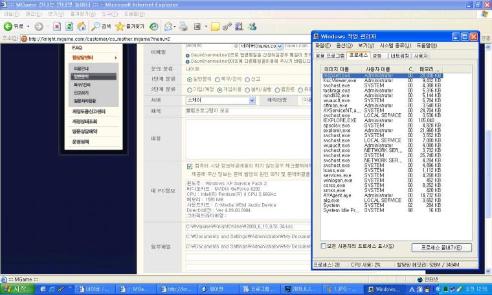Open the Back button history dropdown arrow
The height and width of the screenshot is (295, 492).
pyautogui.click(x=28, y=27)
